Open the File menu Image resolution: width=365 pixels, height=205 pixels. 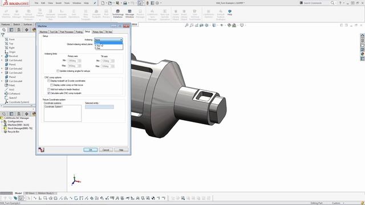36,3
